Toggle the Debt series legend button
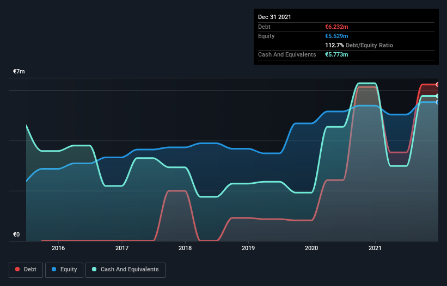This screenshot has width=447, height=286. coord(26,270)
